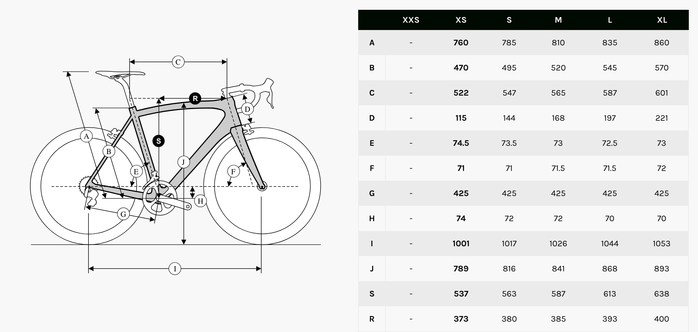698x332 pixels.
Task: Click the circled A label on the bike diagram
Action: point(86,136)
